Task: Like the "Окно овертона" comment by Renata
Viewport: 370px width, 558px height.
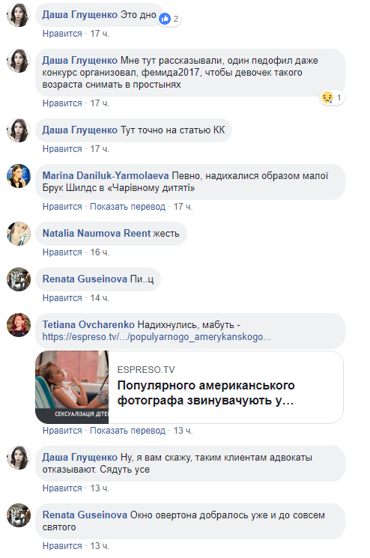Action: point(62,545)
